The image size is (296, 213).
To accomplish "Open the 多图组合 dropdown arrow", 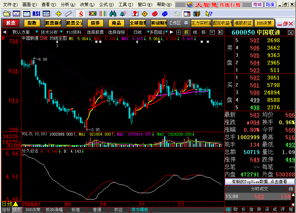I will tap(166, 32).
